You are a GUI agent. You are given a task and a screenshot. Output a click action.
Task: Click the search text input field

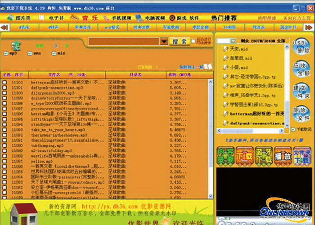(x=124, y=41)
